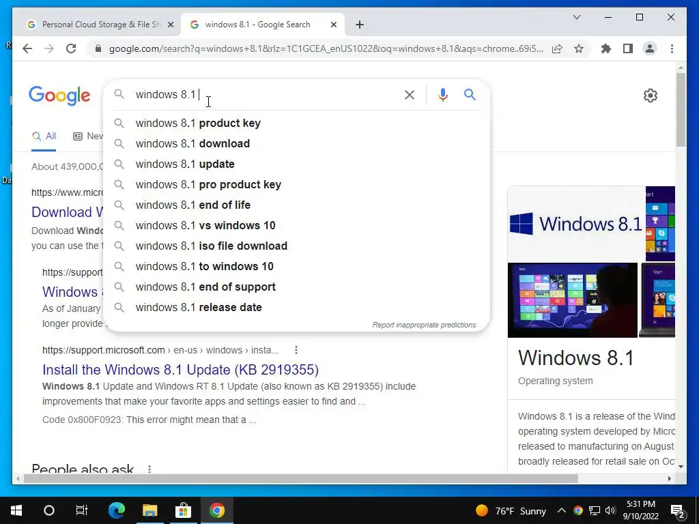
Task: Select suggestion windows 8.1 iso file download
Action: click(296, 246)
